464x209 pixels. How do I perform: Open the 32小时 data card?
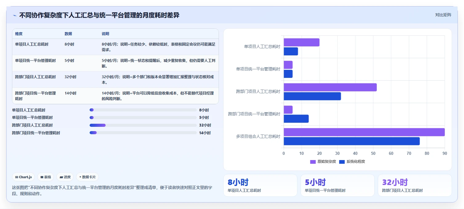415,185
